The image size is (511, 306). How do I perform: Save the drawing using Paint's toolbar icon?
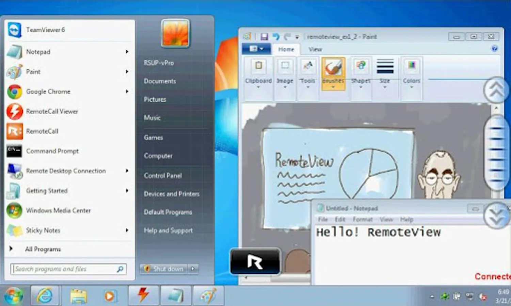[264, 37]
